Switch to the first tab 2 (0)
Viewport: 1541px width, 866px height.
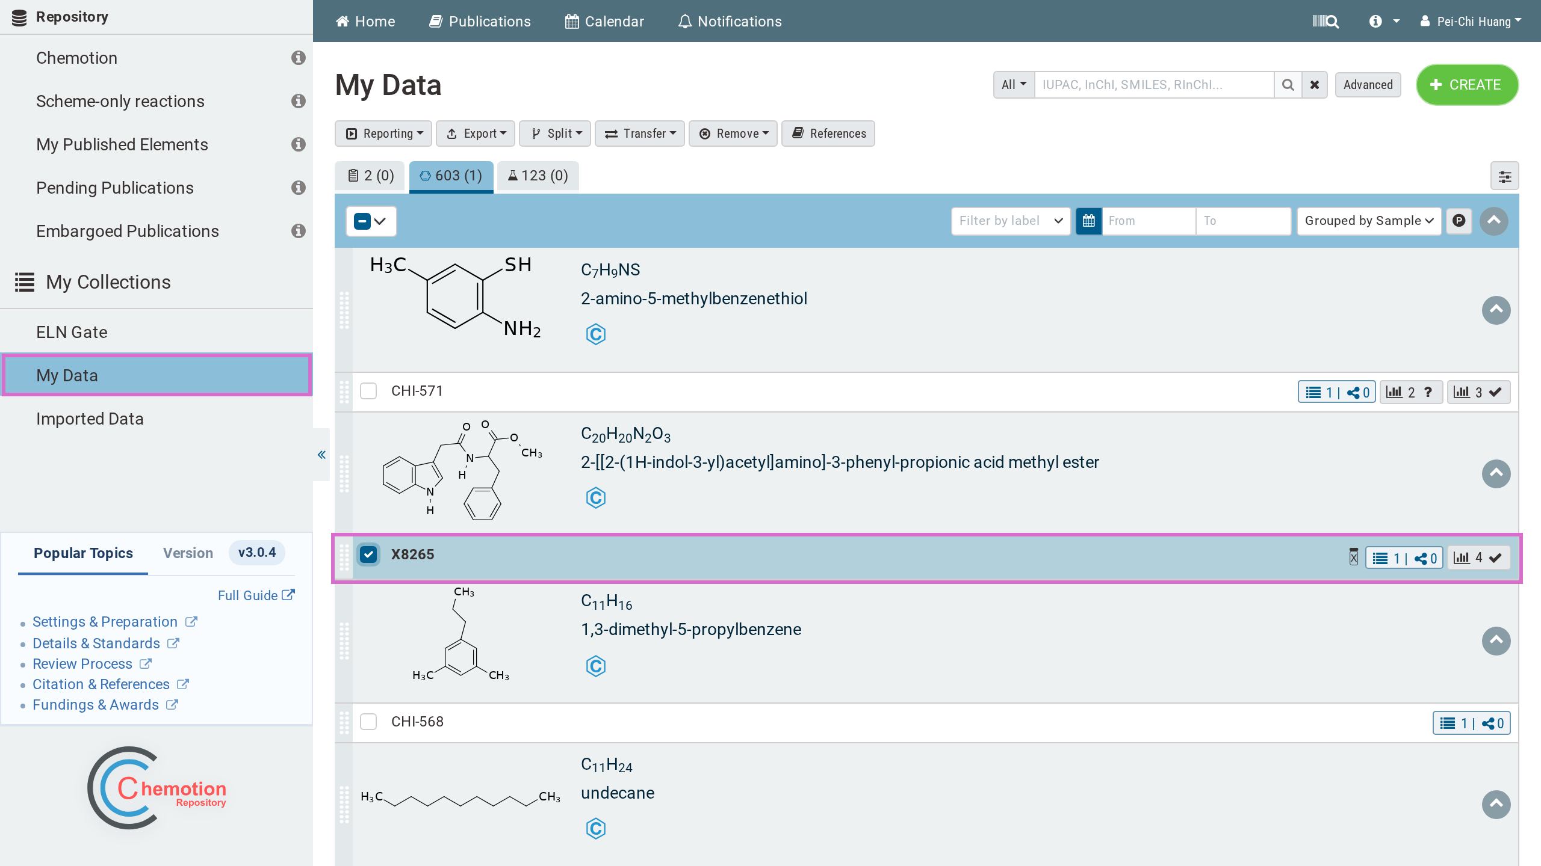[370, 176]
